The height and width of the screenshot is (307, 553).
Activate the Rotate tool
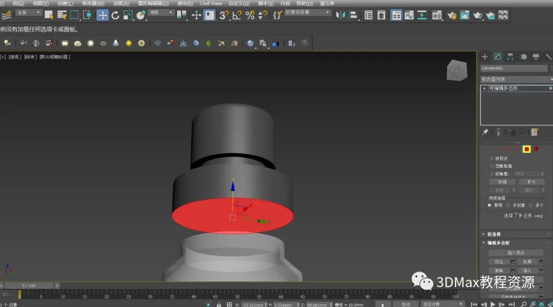coord(115,15)
